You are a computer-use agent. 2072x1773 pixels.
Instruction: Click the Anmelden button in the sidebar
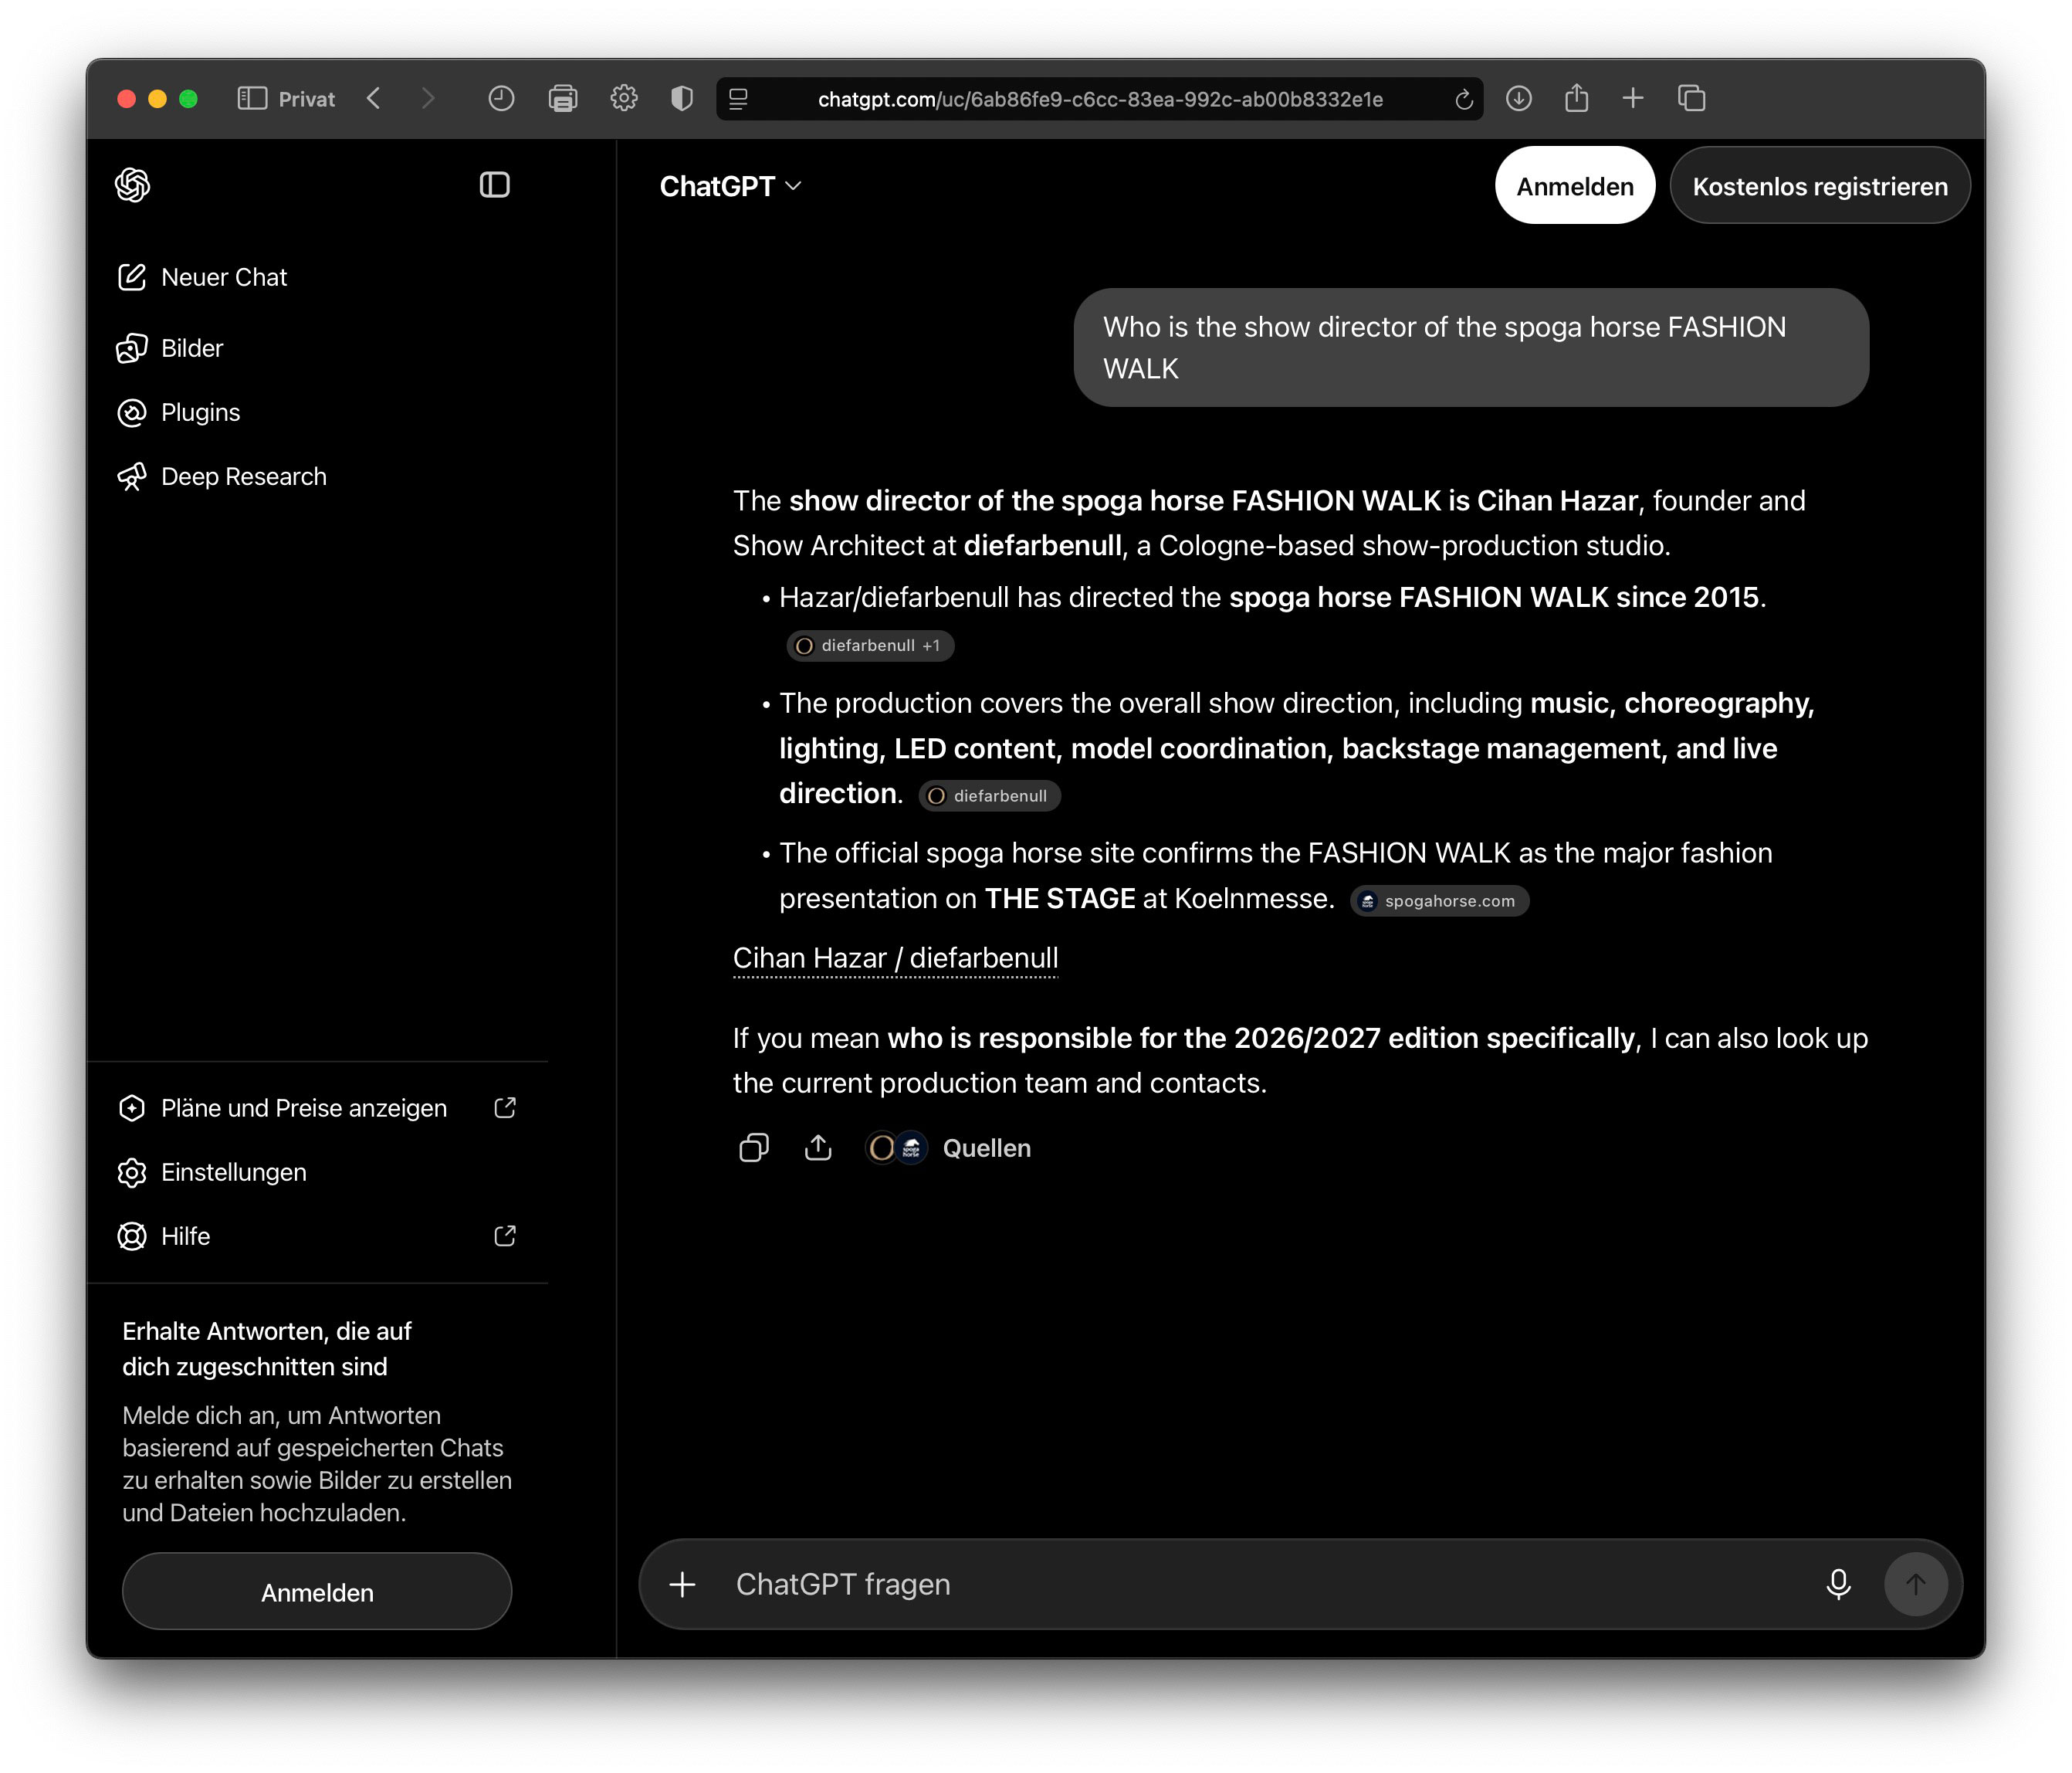(x=317, y=1592)
